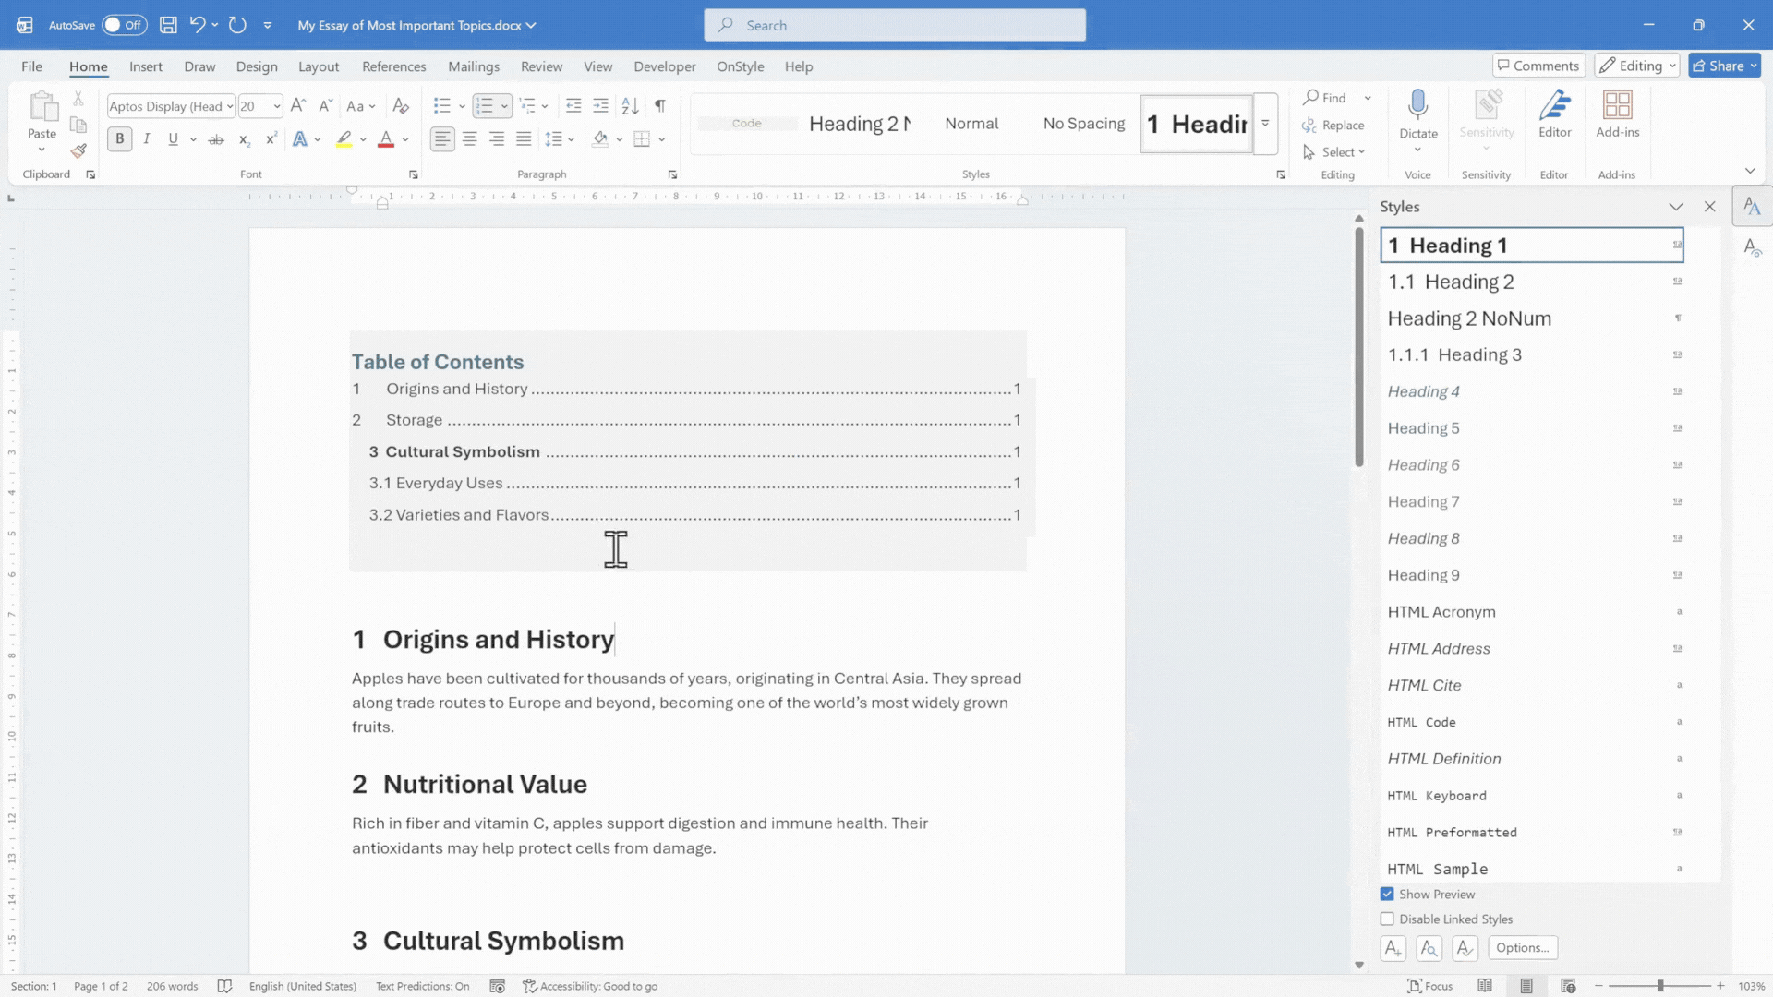
Task: Decrease paragraph indent
Action: coord(573,106)
